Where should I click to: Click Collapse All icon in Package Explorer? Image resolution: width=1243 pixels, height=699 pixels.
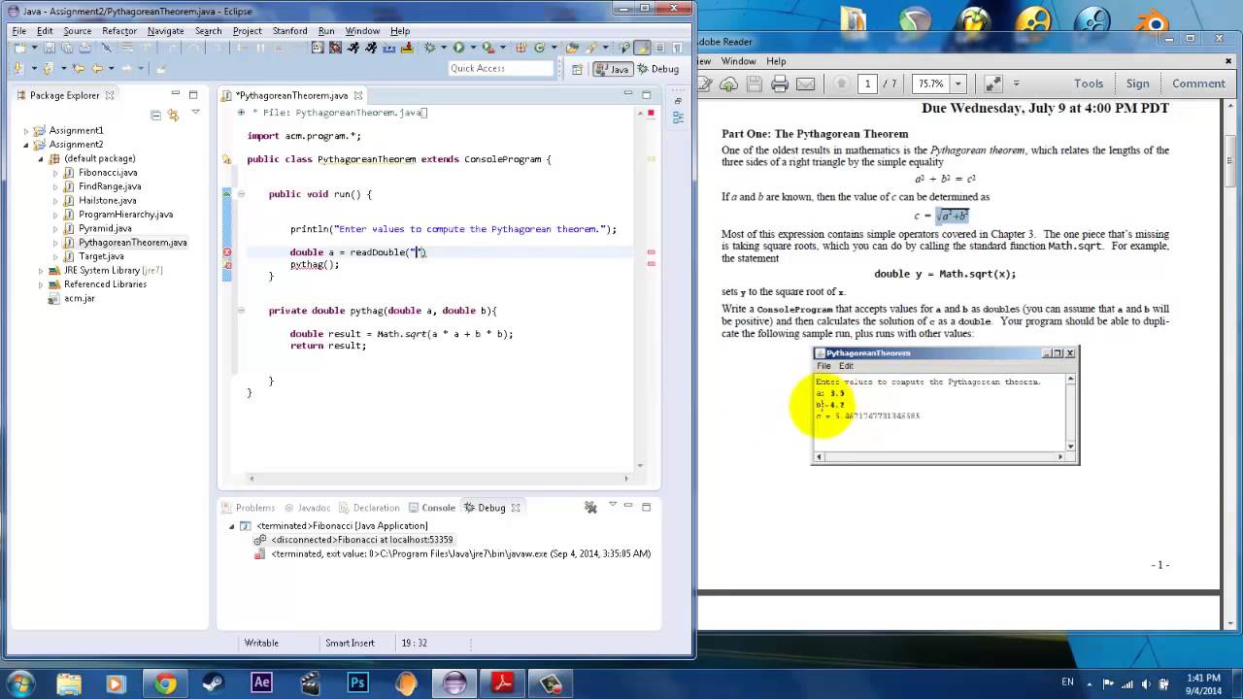(x=155, y=115)
